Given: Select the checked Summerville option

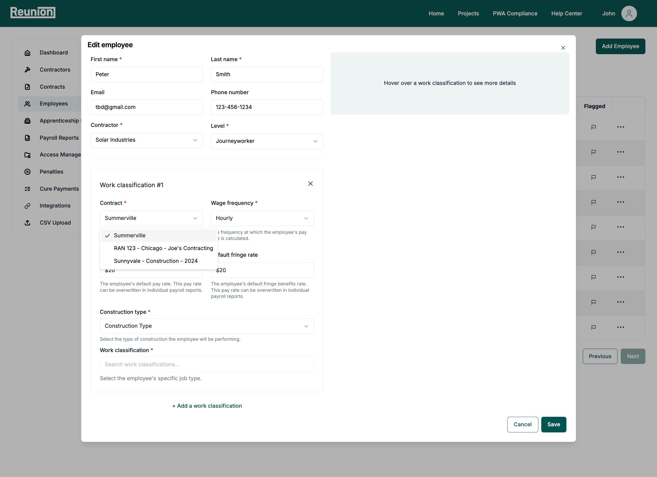Looking at the screenshot, I should point(130,235).
